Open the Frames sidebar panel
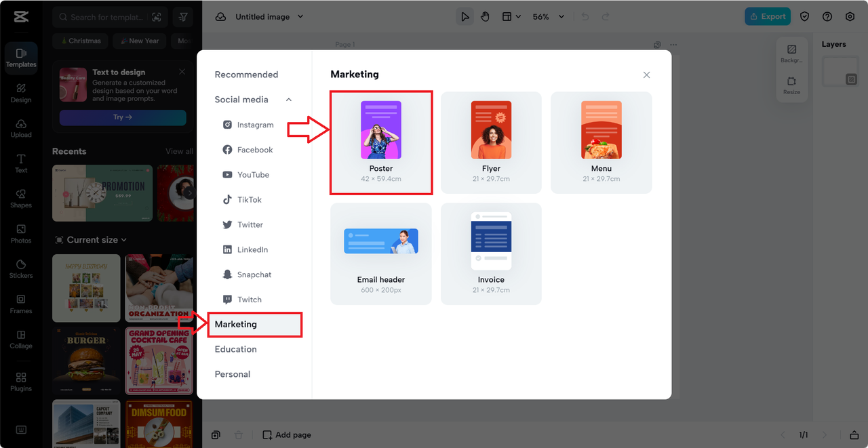The image size is (868, 448). click(x=21, y=304)
